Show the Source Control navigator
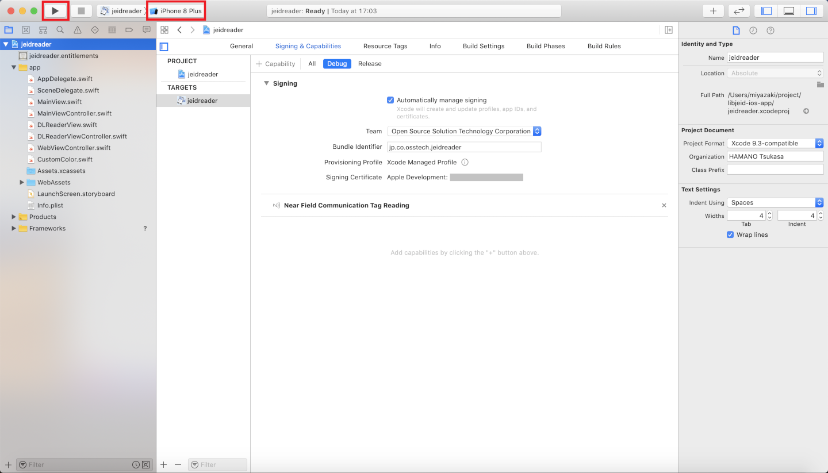828x473 pixels. pos(26,30)
